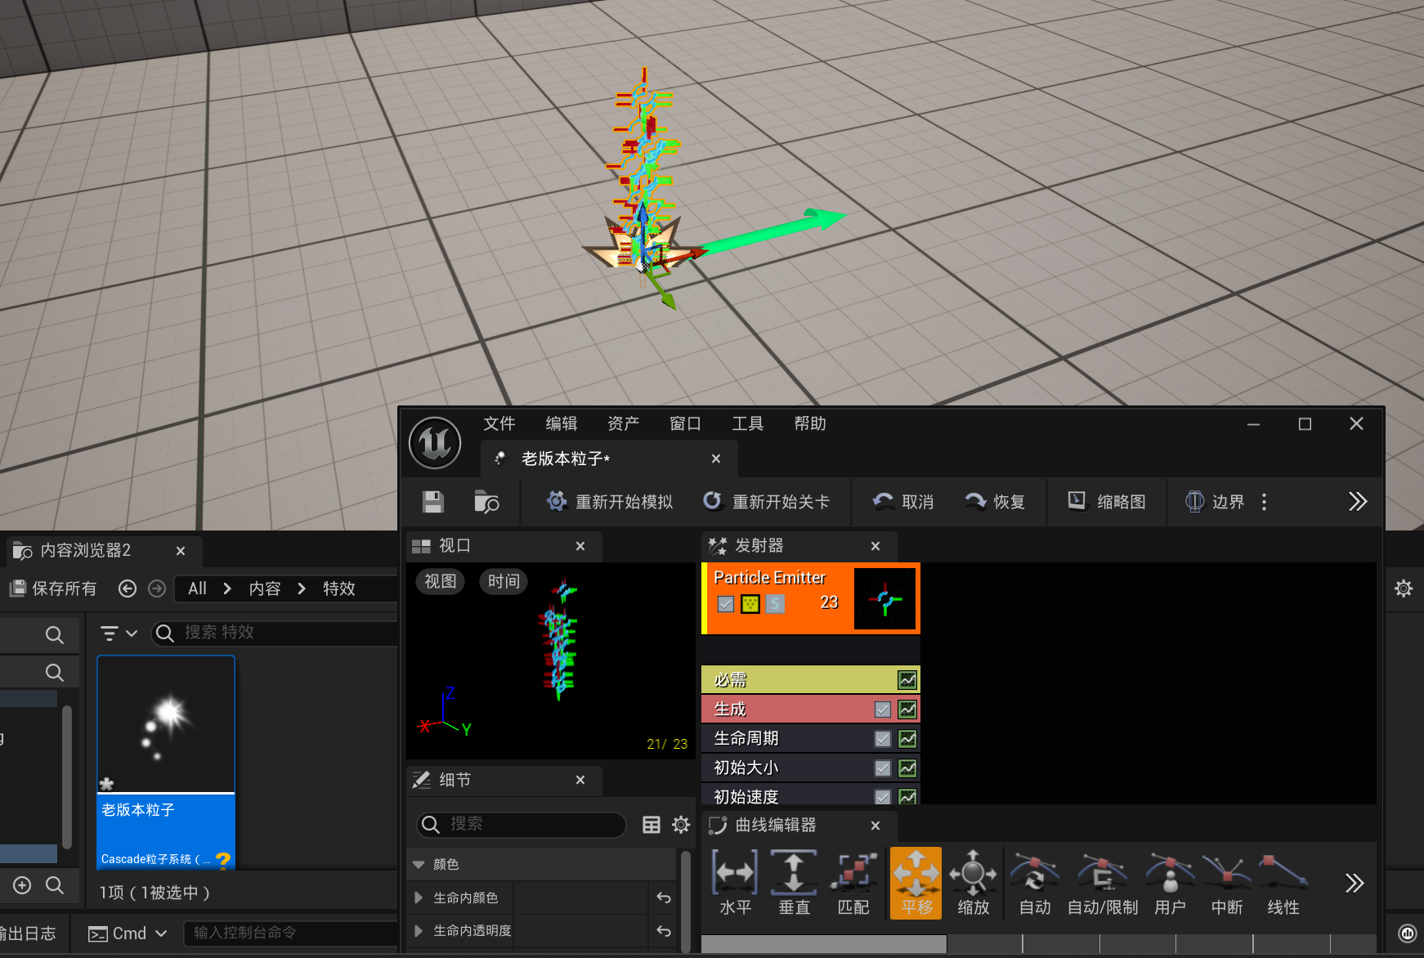The width and height of the screenshot is (1424, 958).
Task: Collapse the 颜色 category section
Action: pos(419,864)
